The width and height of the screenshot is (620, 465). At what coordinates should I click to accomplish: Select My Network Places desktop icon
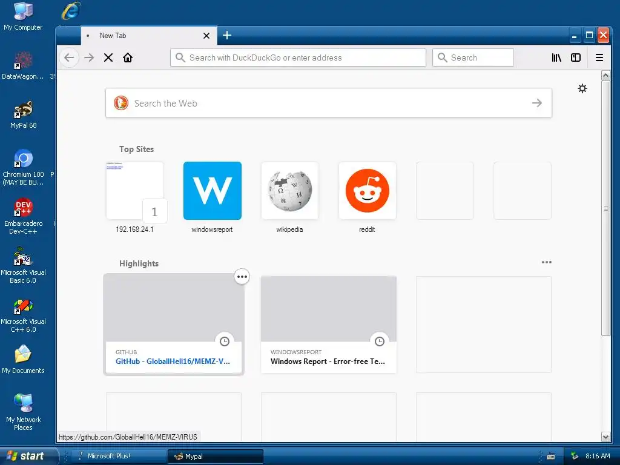coord(23,412)
